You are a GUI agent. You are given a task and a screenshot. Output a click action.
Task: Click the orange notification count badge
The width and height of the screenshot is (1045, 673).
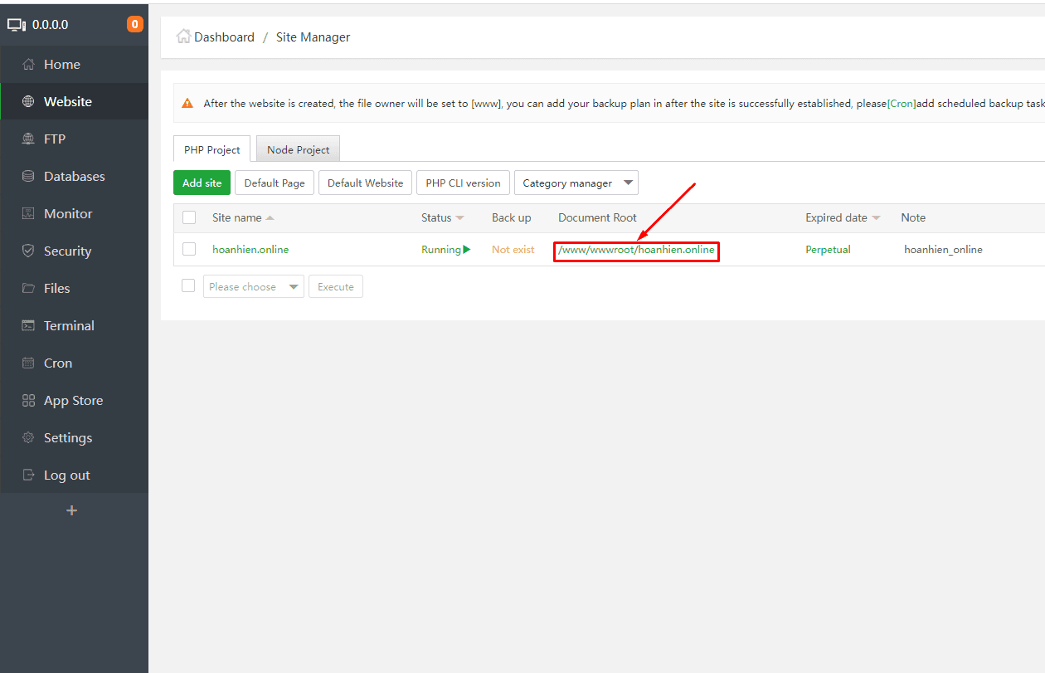pos(134,25)
